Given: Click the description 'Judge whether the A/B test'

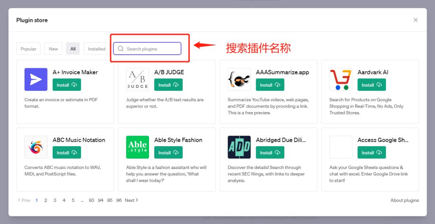Looking at the screenshot, I should pyautogui.click(x=165, y=103).
